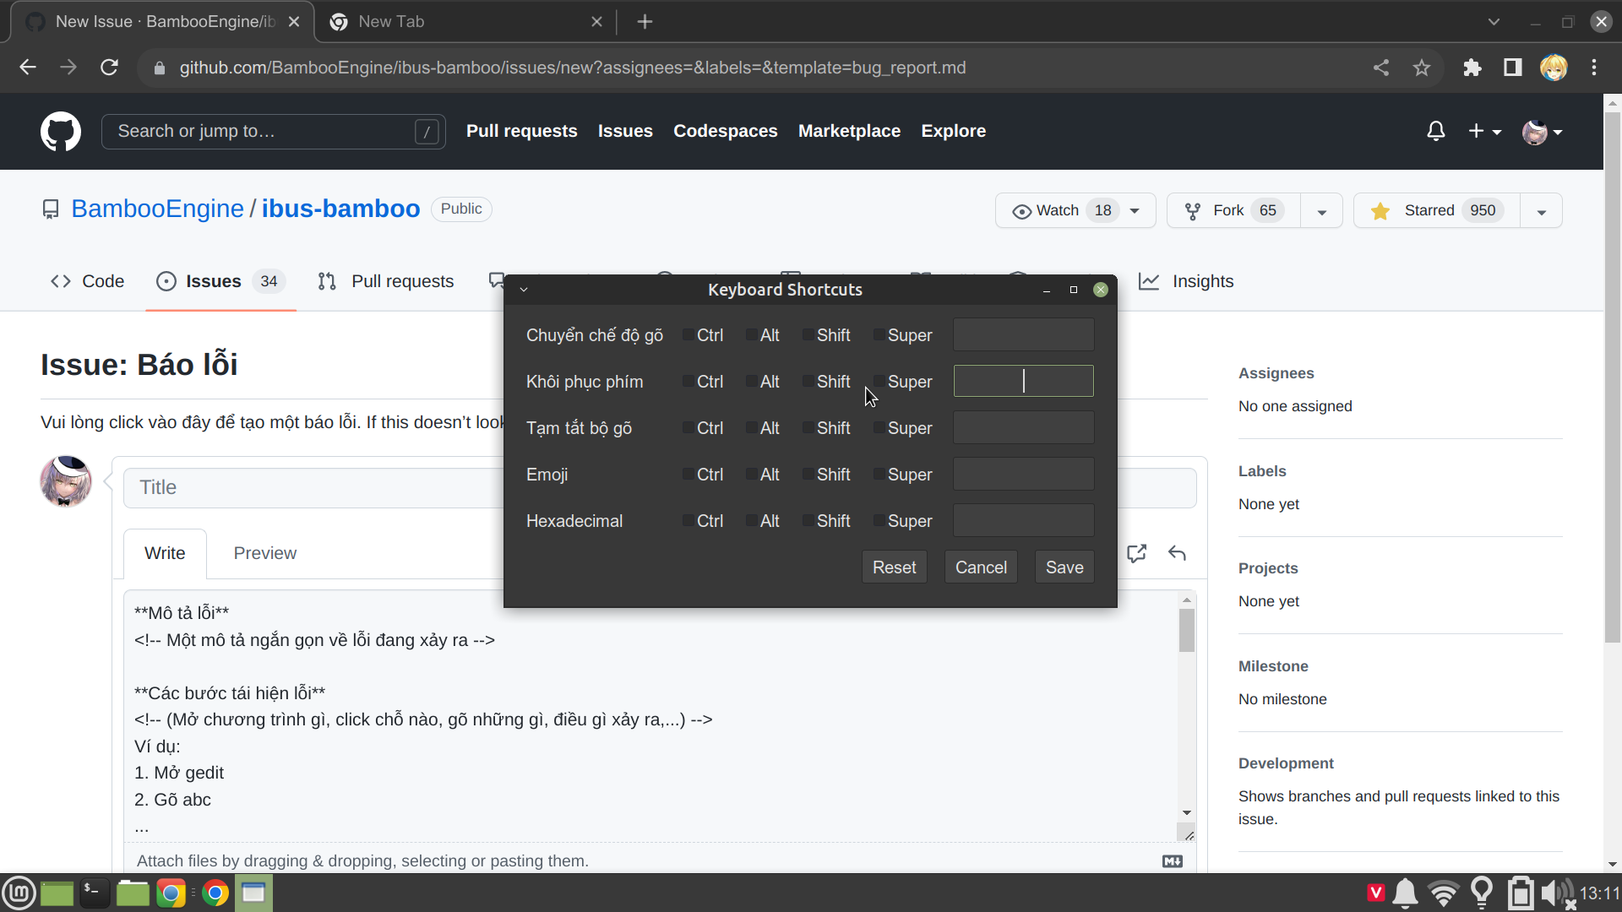Enable Ctrl for Chuyển chế độ gõ
The width and height of the screenshot is (1622, 912).
tap(689, 335)
